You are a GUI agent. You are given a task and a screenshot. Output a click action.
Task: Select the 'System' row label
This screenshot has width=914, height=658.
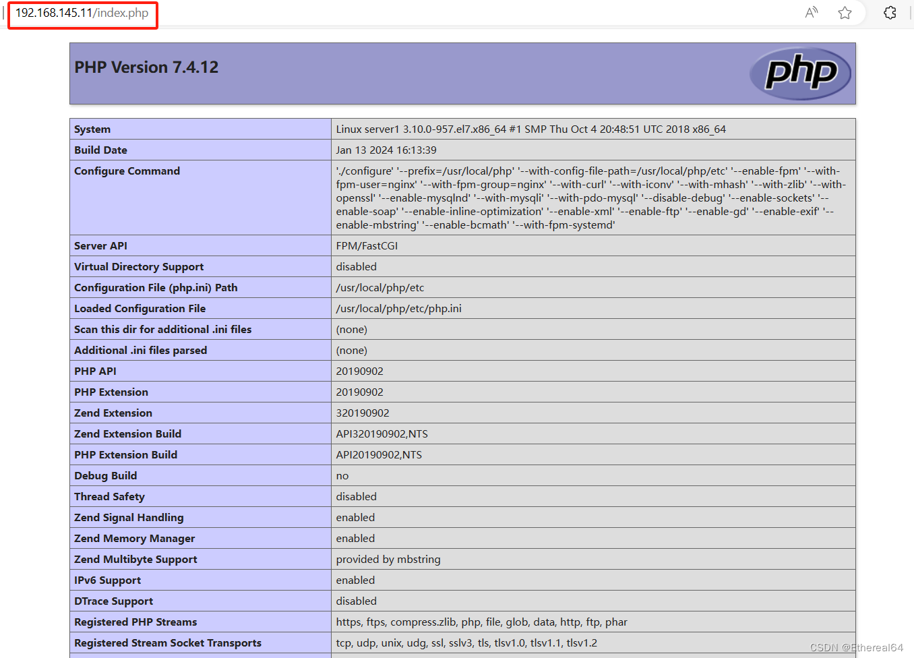pyautogui.click(x=92, y=129)
